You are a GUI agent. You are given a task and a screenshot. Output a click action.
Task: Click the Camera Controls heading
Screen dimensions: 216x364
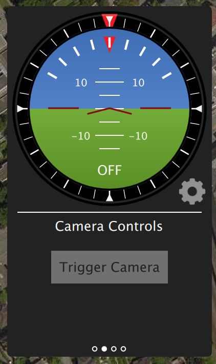[109, 226]
